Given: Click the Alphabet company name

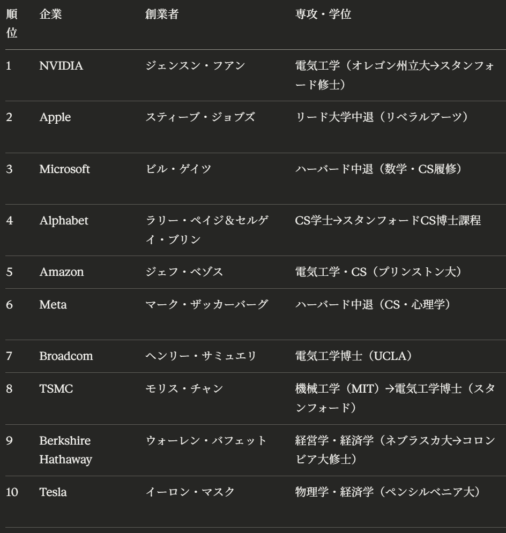Looking at the screenshot, I should [x=64, y=221].
